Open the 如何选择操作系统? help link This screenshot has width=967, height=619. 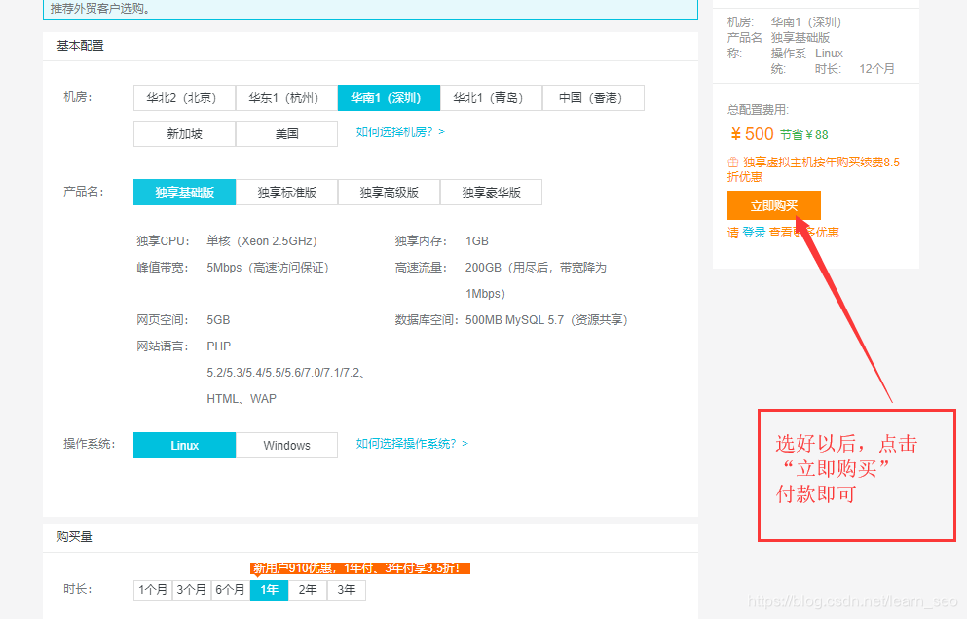[412, 443]
